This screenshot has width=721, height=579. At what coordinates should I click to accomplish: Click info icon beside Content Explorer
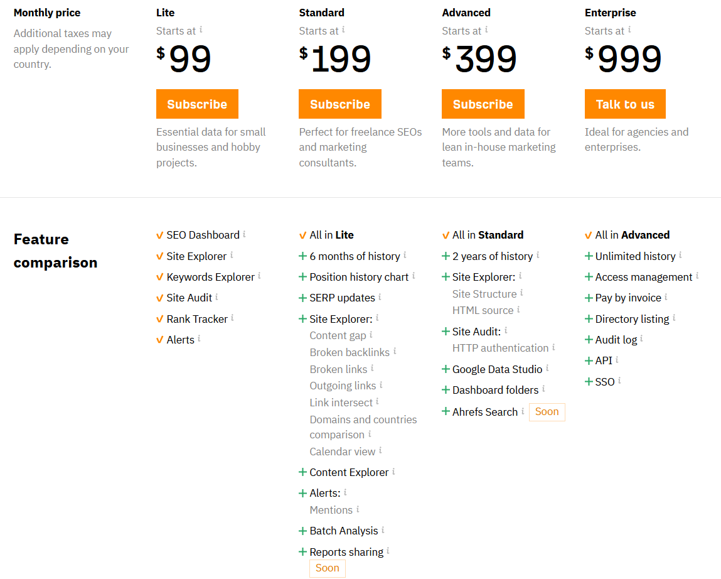pos(393,471)
